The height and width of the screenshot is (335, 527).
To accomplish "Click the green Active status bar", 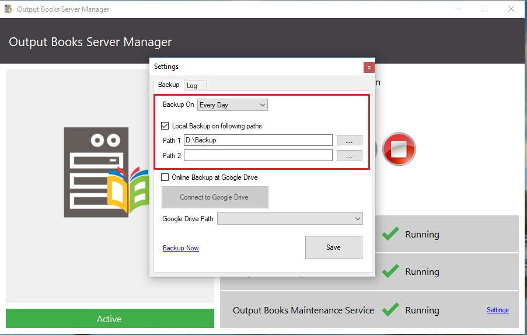I will click(110, 319).
